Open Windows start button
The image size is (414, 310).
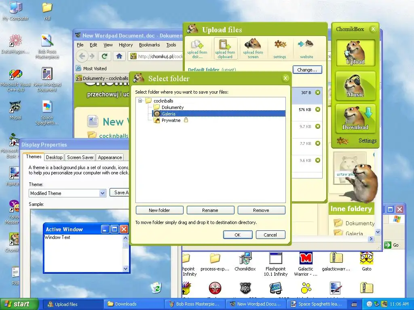pyautogui.click(x=19, y=304)
